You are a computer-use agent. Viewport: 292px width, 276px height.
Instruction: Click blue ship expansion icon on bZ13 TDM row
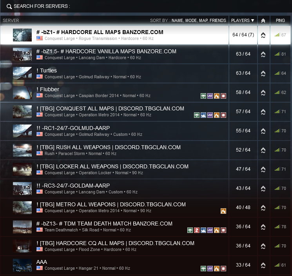tap(203, 230)
